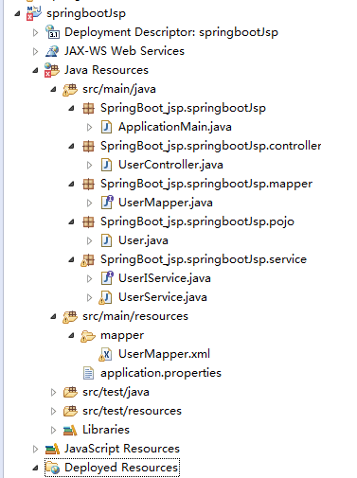The image size is (357, 478).
Task: Collapse the src/main/java node
Action: point(53,89)
